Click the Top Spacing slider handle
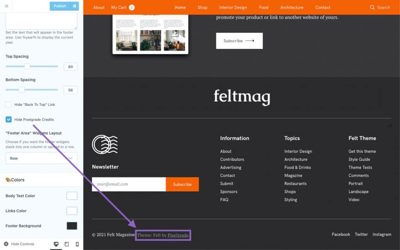Screen dimensions: 400x250 [x=27, y=66]
